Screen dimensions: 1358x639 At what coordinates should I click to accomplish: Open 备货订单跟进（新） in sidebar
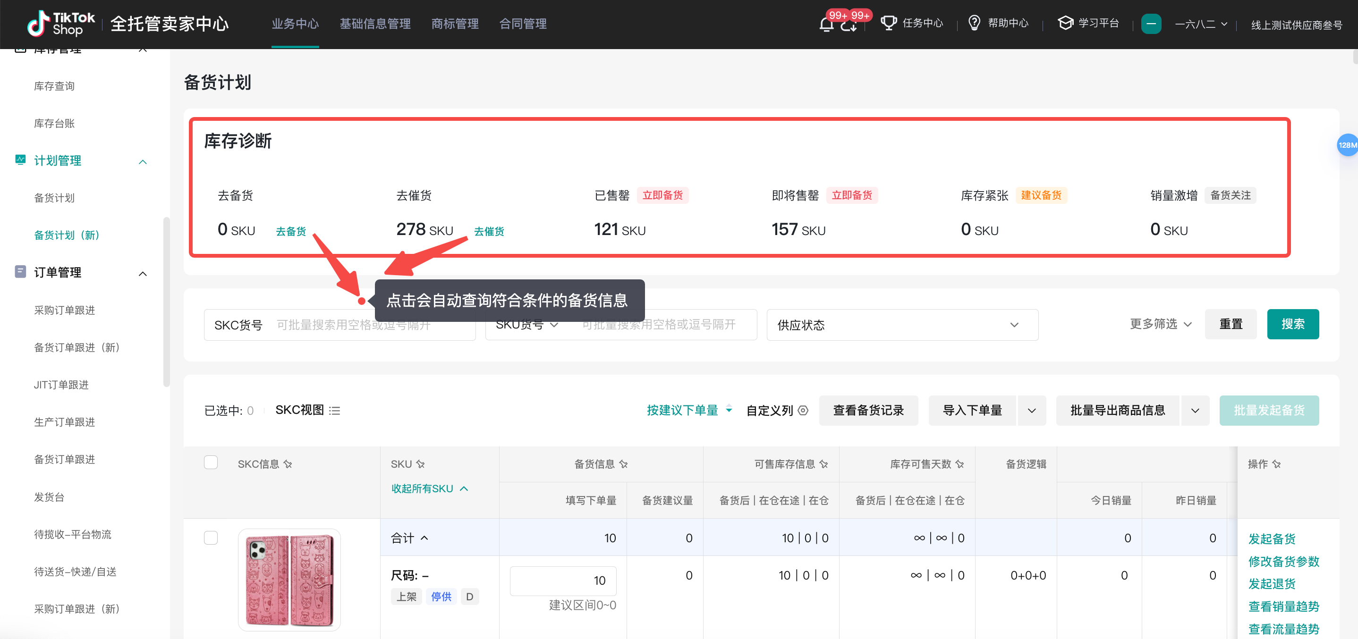[x=77, y=348]
